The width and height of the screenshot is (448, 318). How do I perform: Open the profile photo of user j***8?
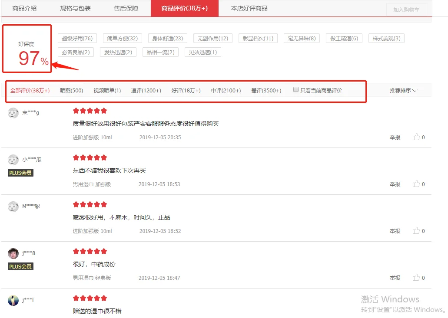pos(13,253)
